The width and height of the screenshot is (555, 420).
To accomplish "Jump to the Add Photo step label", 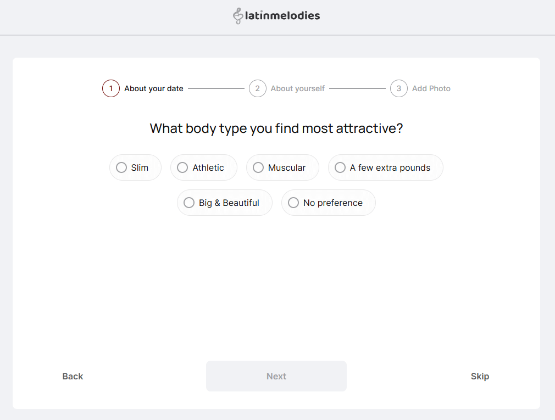I will [431, 88].
